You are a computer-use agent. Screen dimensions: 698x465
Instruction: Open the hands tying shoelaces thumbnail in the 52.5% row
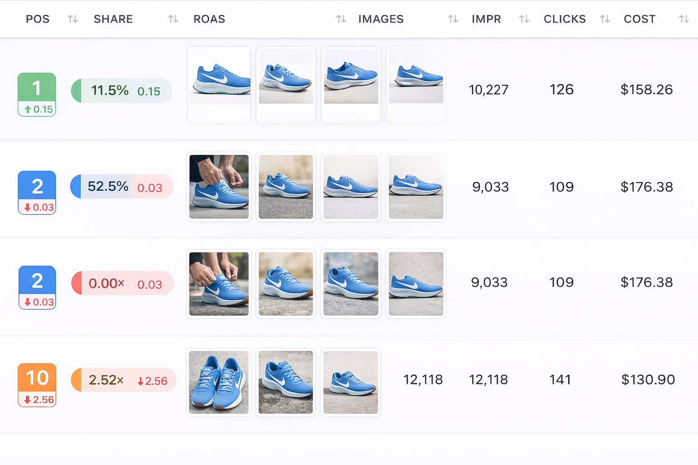219,187
